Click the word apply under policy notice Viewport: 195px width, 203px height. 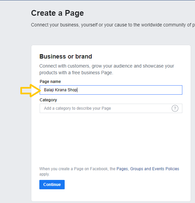(44, 174)
